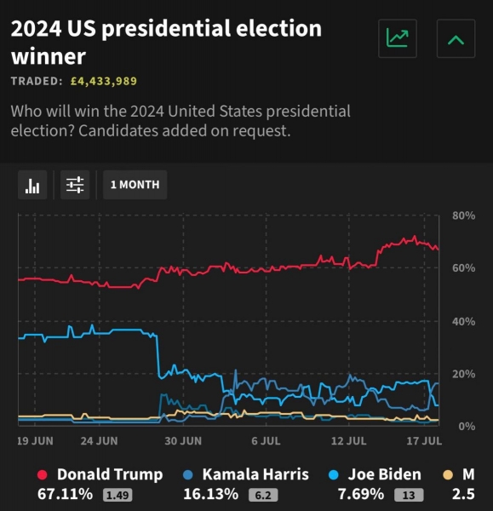Click the 30 JUN marker on the chart axis
Image resolution: width=493 pixels, height=511 pixels.
pyautogui.click(x=183, y=441)
